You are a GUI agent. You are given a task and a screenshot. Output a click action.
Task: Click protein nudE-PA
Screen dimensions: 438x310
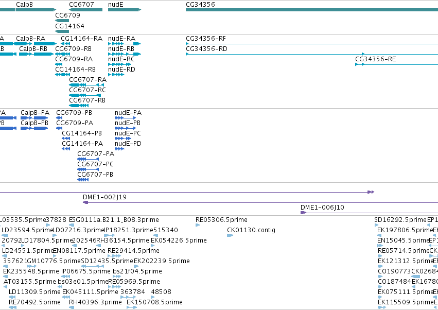[128, 113]
